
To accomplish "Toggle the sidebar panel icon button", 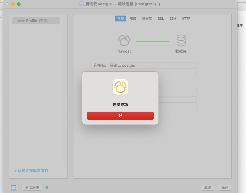I will (x=14, y=187).
